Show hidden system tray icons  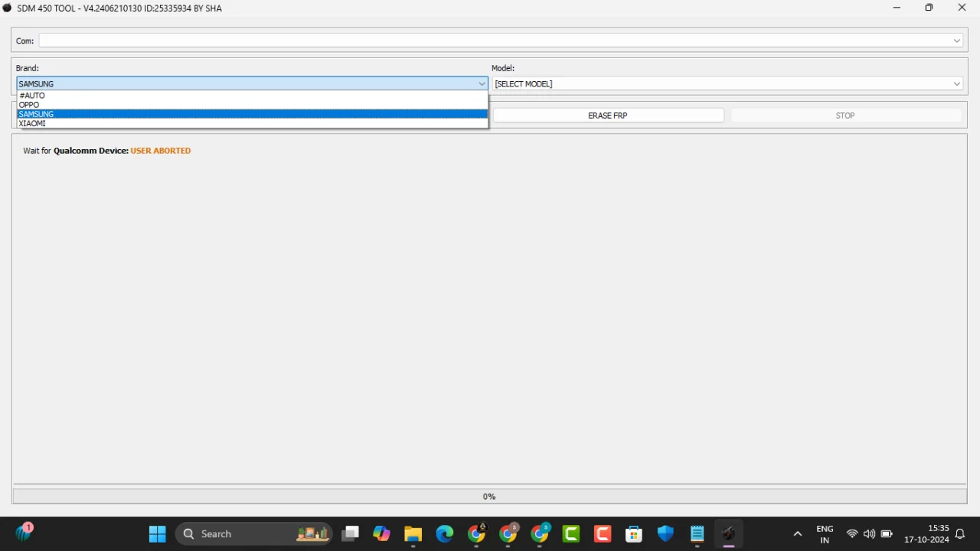coord(797,534)
